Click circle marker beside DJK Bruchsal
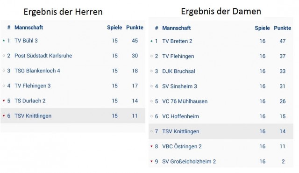 tap(151, 71)
